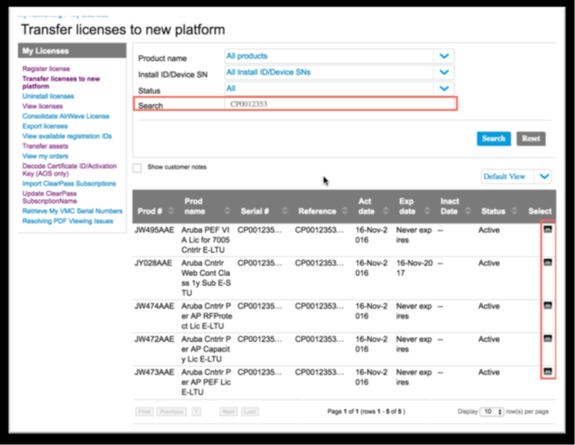Viewport: 575px width, 445px height.
Task: Click the grey Reset button
Action: click(531, 138)
